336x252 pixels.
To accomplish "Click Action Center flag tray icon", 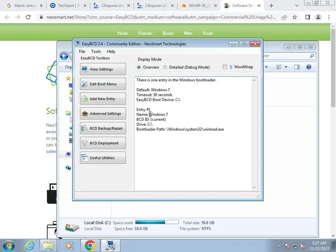I will pyautogui.click(x=287, y=246).
